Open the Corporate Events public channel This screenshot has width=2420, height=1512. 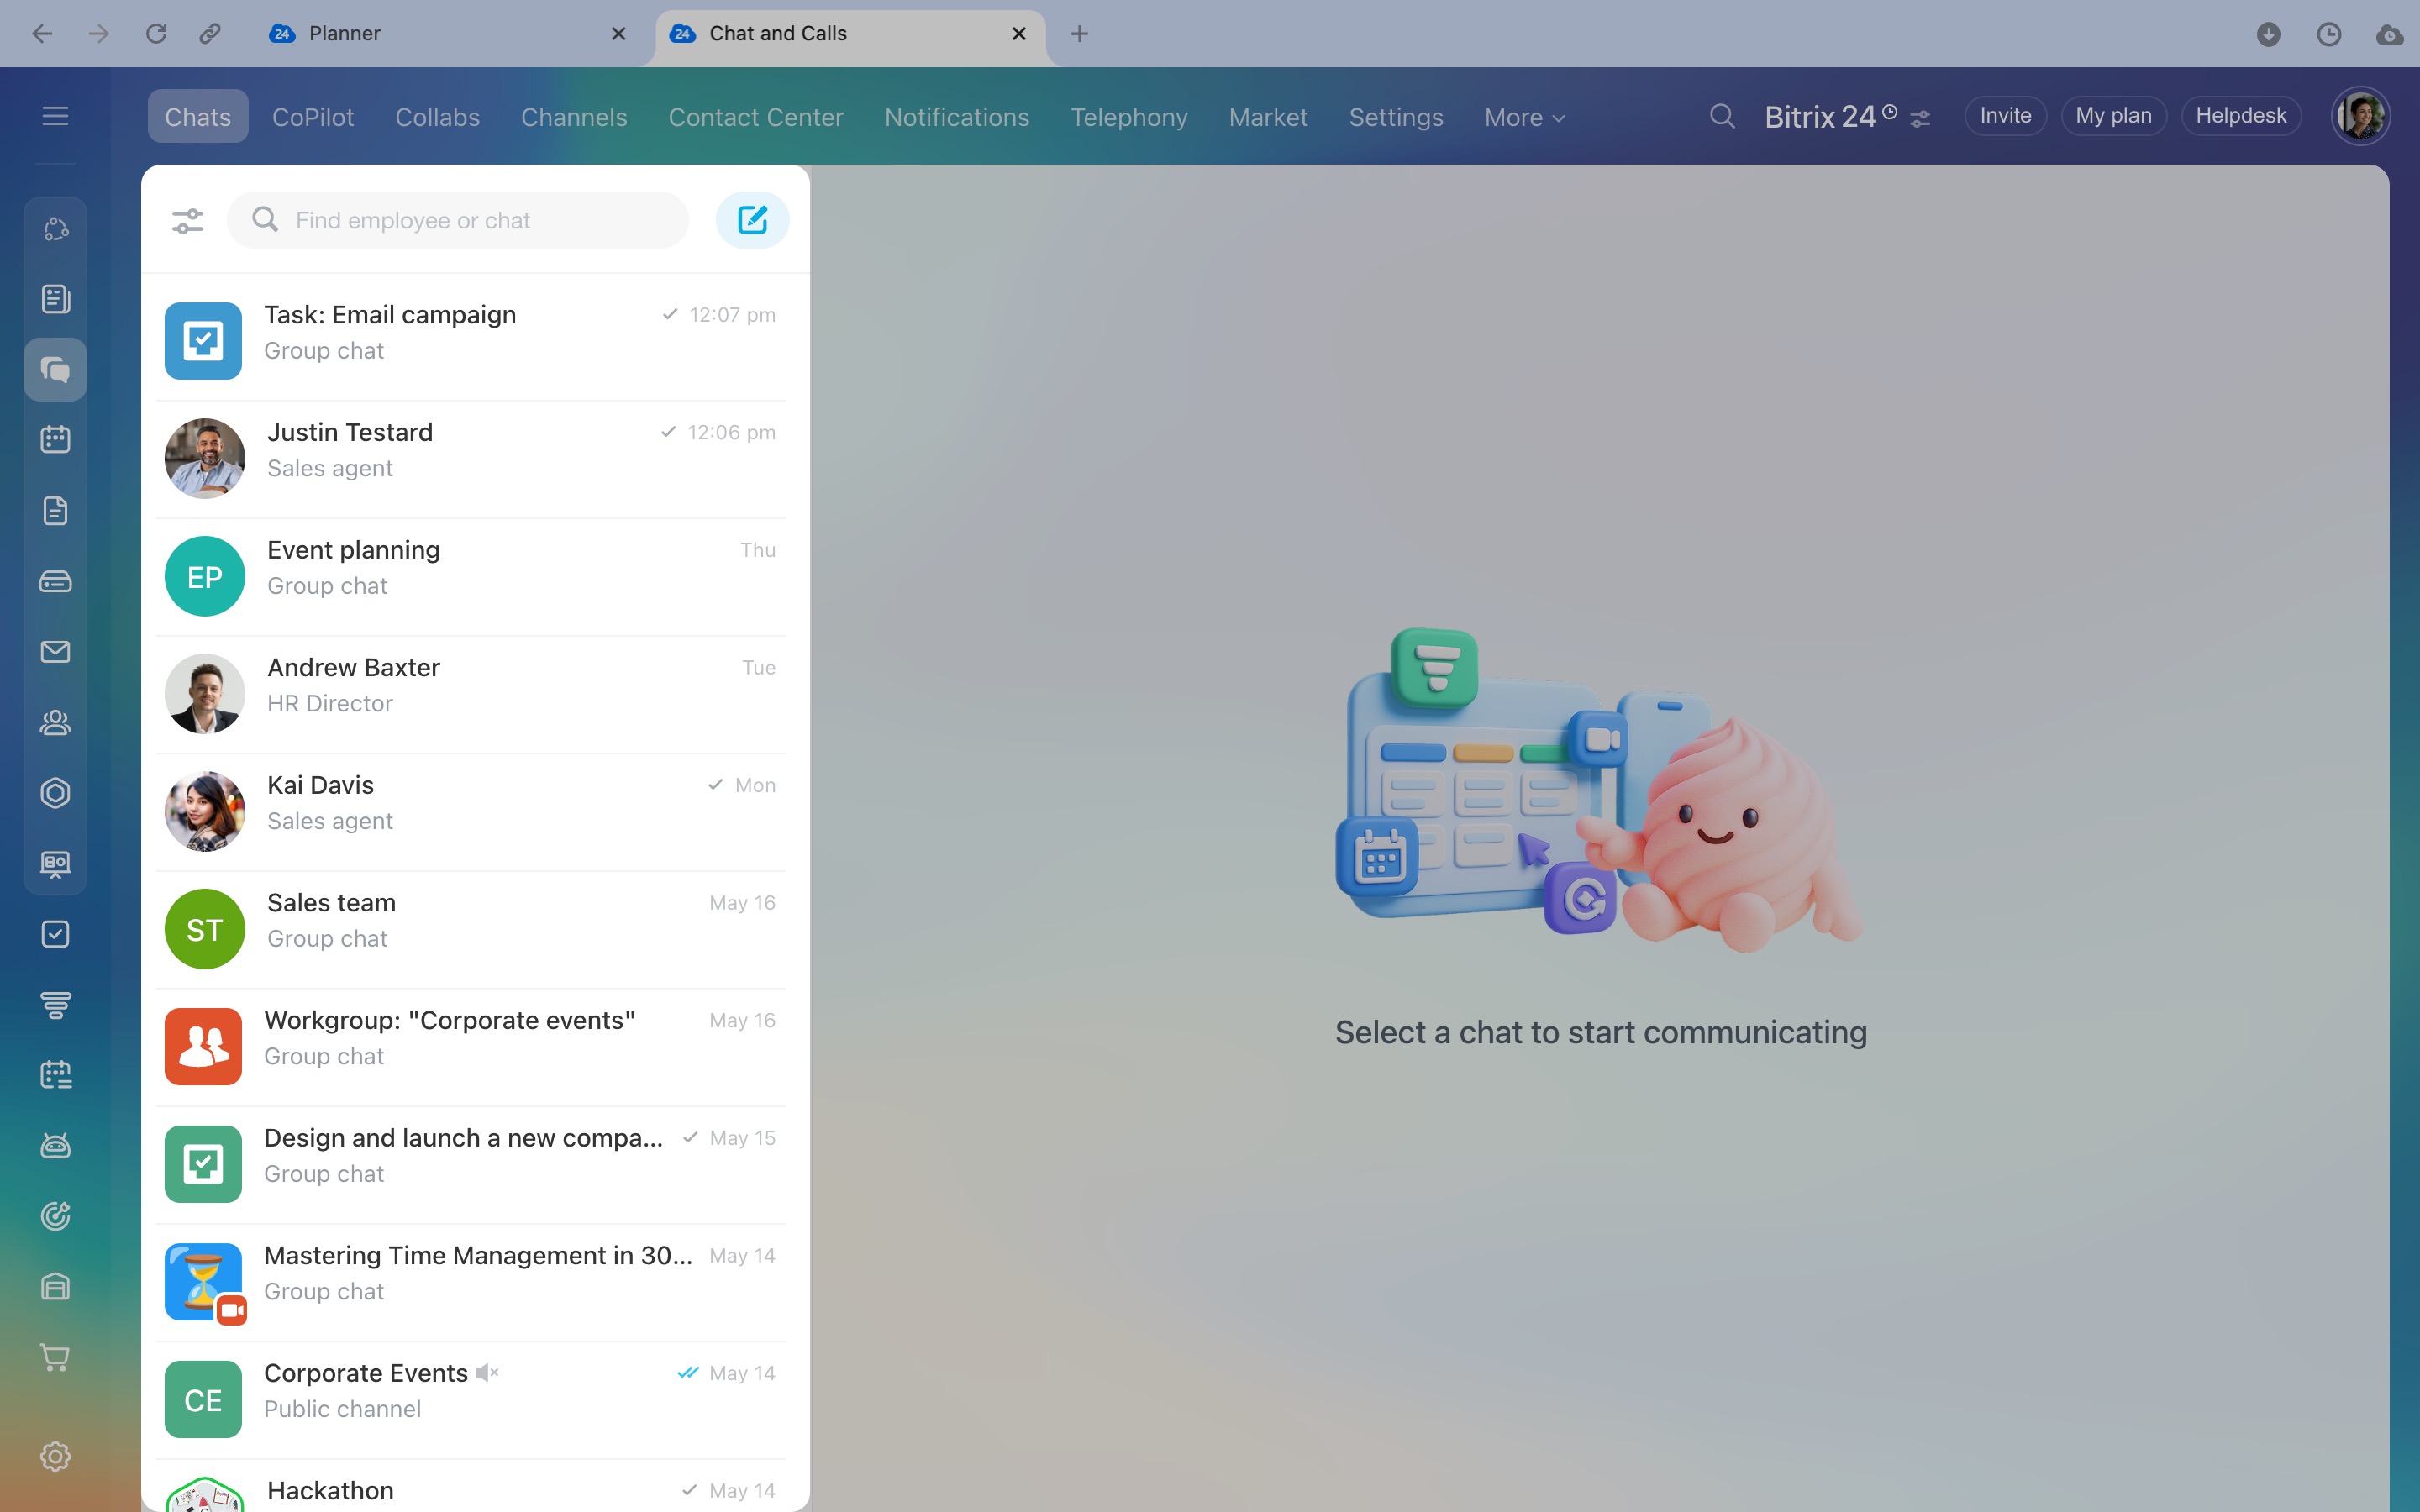click(471, 1400)
